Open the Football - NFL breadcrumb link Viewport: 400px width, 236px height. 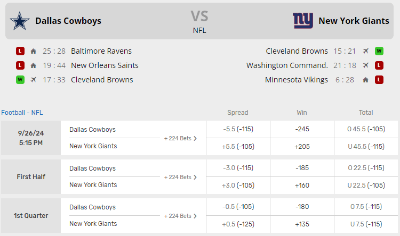[x=22, y=112]
